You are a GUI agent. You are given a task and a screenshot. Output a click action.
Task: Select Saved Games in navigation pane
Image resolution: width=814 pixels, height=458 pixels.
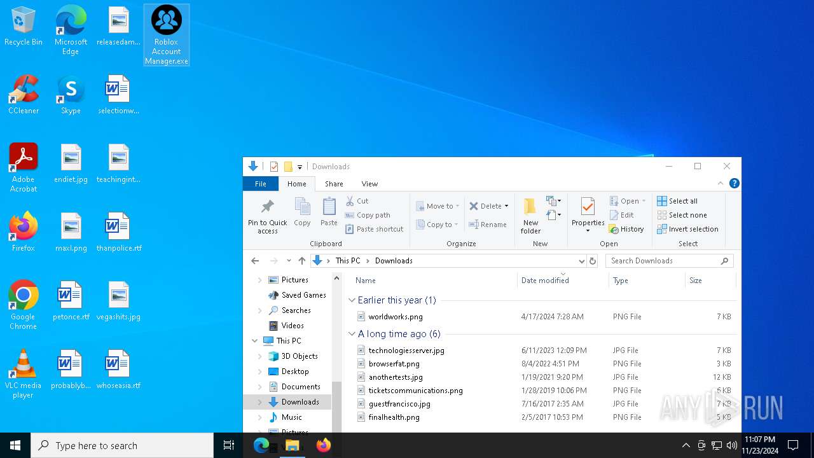303,295
